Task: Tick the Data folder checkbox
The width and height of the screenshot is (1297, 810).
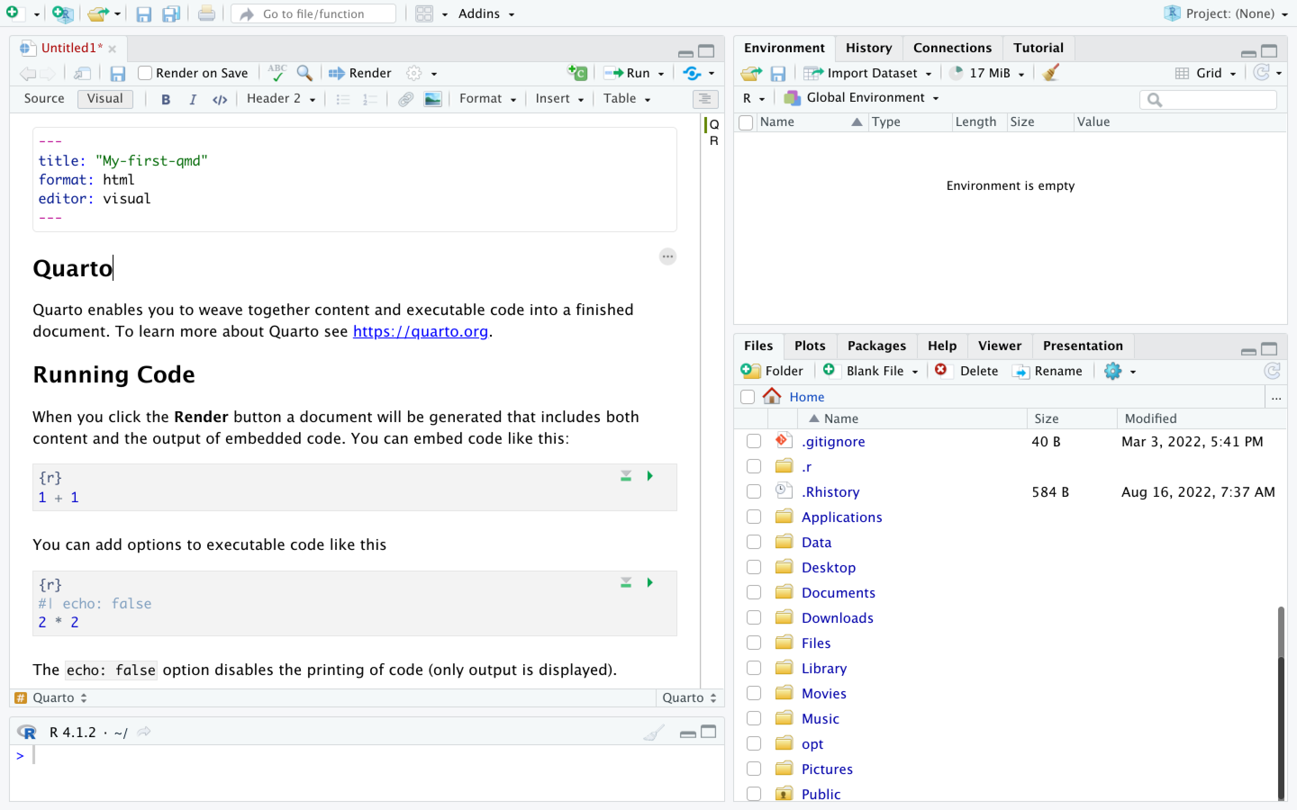Action: tap(753, 542)
